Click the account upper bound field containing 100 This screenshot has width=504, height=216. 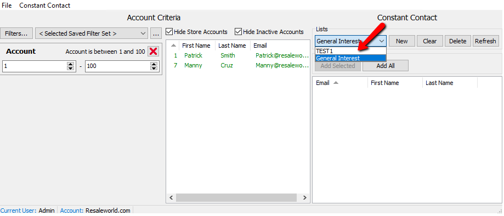[x=118, y=66]
